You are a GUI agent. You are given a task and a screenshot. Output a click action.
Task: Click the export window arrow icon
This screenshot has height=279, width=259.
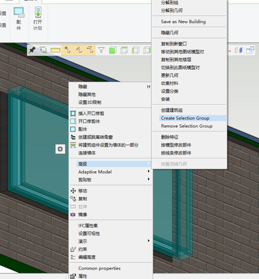[x=250, y=50]
